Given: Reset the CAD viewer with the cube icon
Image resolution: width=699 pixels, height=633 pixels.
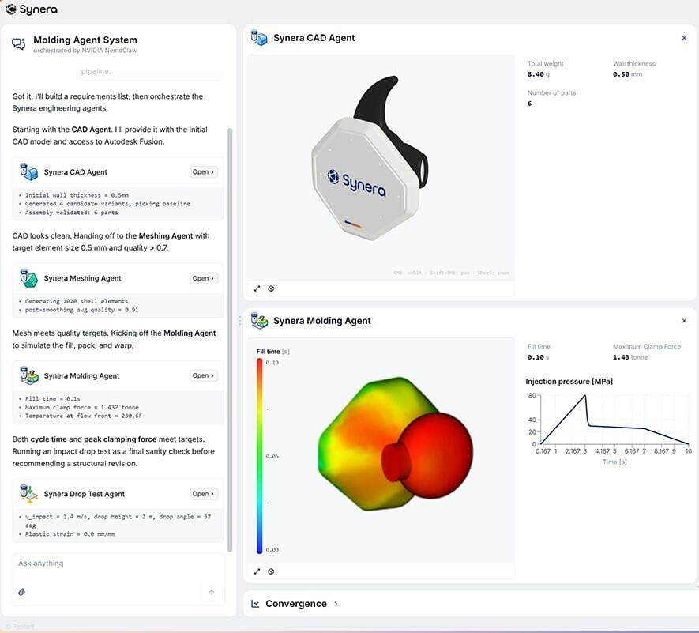Looking at the screenshot, I should point(271,288).
